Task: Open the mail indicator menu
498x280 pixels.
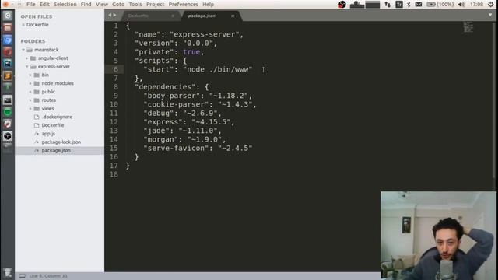Action: pyautogui.click(x=419, y=5)
